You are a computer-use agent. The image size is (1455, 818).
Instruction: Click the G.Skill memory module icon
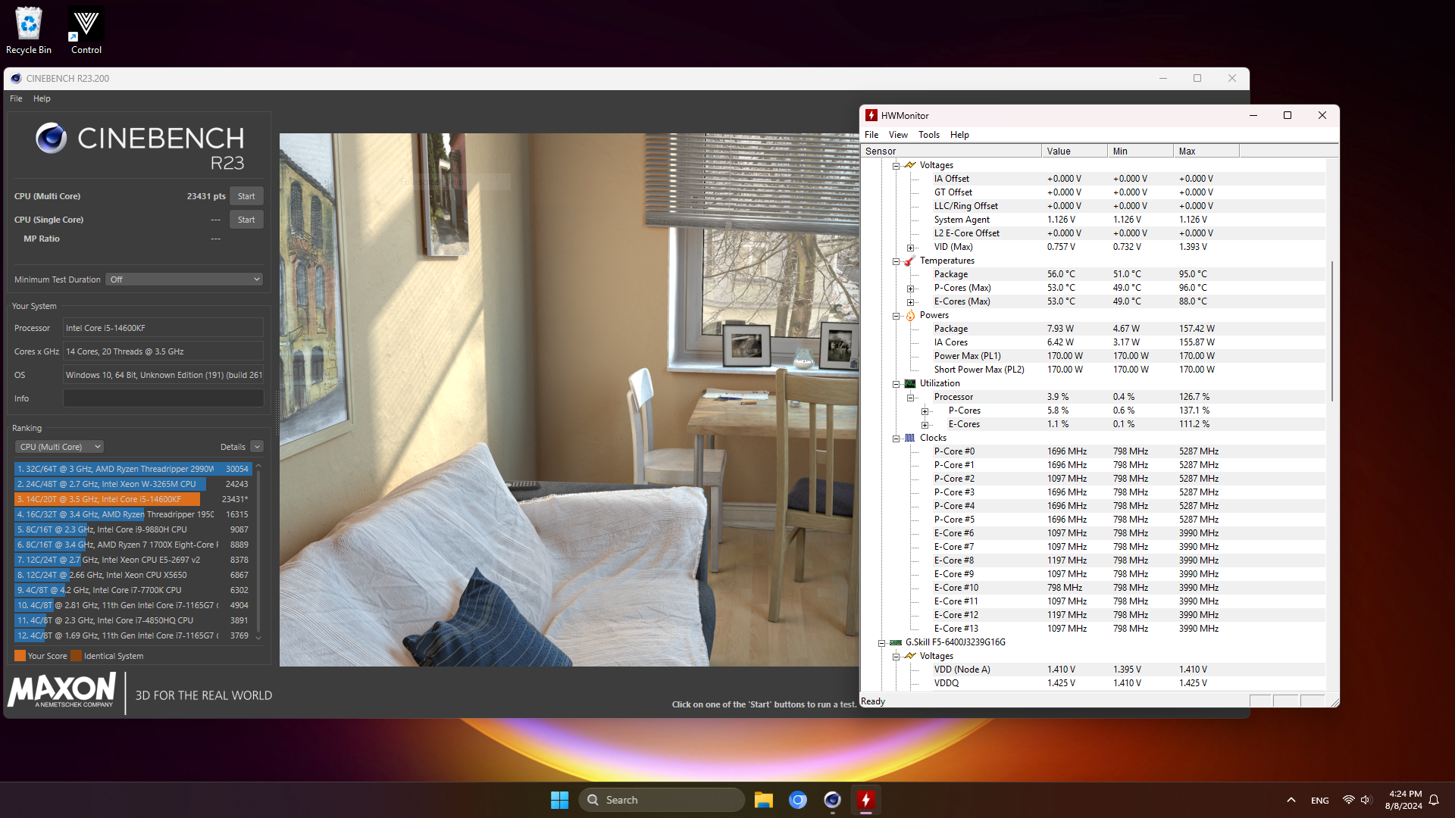[896, 642]
